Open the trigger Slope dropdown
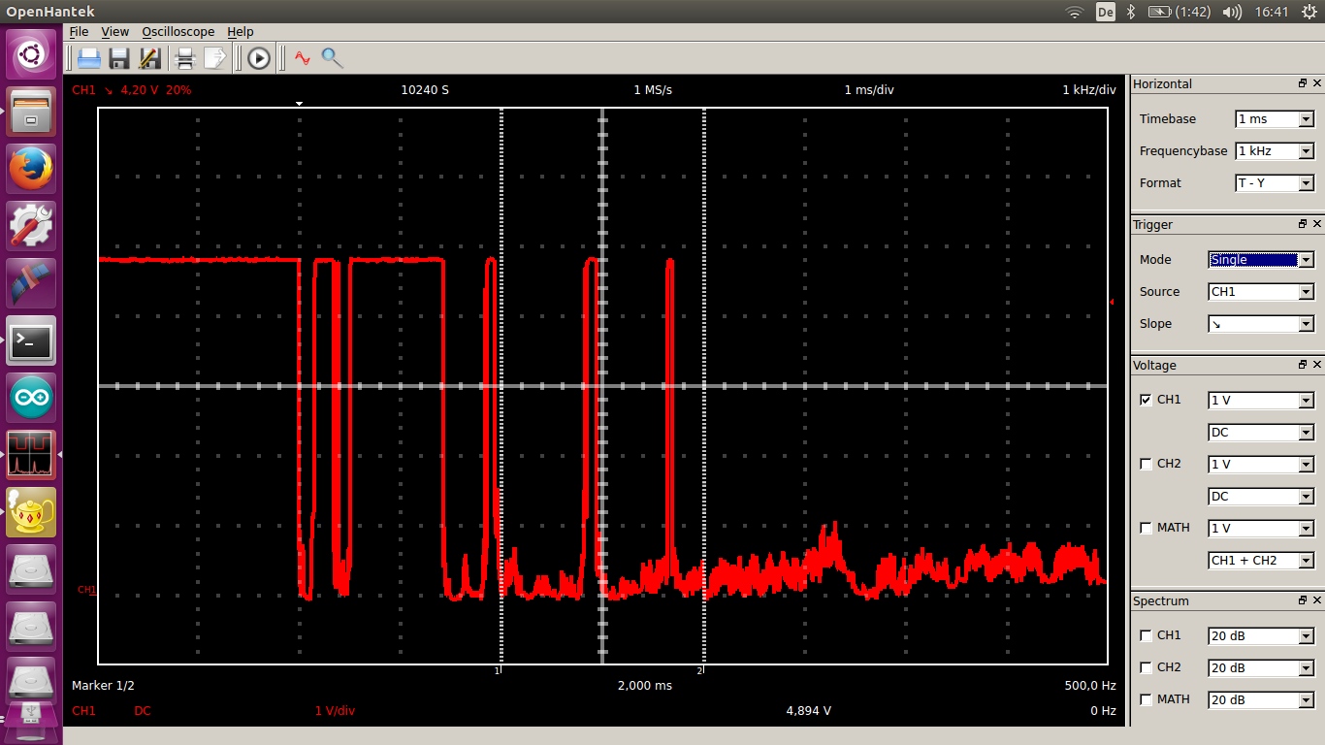The width and height of the screenshot is (1325, 745). point(1261,324)
